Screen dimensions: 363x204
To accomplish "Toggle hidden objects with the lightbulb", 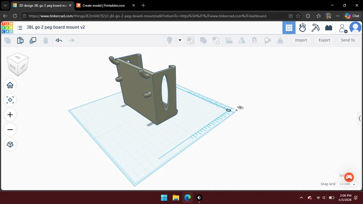I will [x=170, y=40].
